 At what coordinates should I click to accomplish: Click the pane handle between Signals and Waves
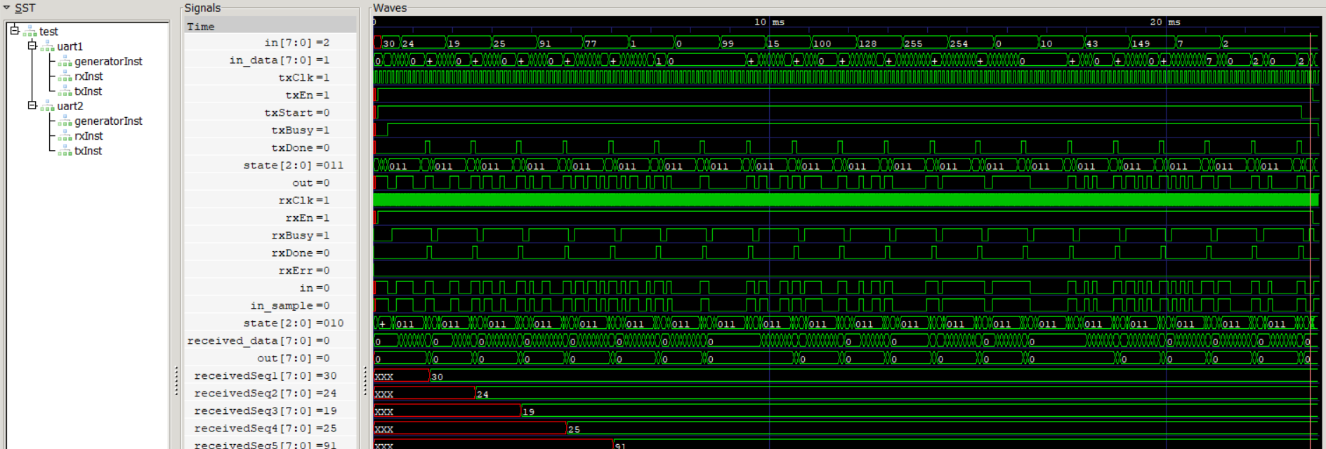tap(365, 381)
